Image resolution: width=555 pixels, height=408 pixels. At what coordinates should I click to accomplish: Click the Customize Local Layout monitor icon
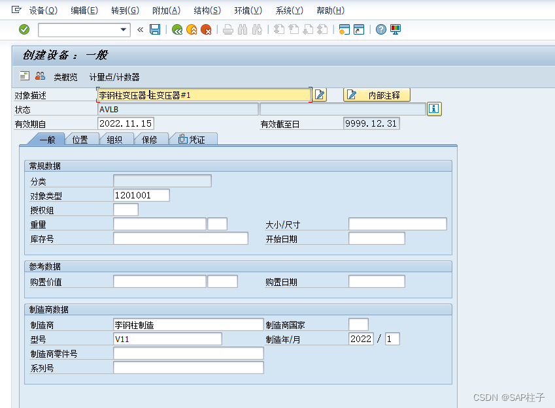pyautogui.click(x=395, y=29)
